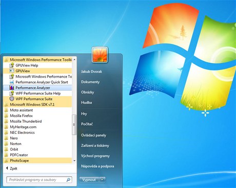236x188 pixels.
Task: Click the GPUView Help icon
Action: tap(11, 65)
